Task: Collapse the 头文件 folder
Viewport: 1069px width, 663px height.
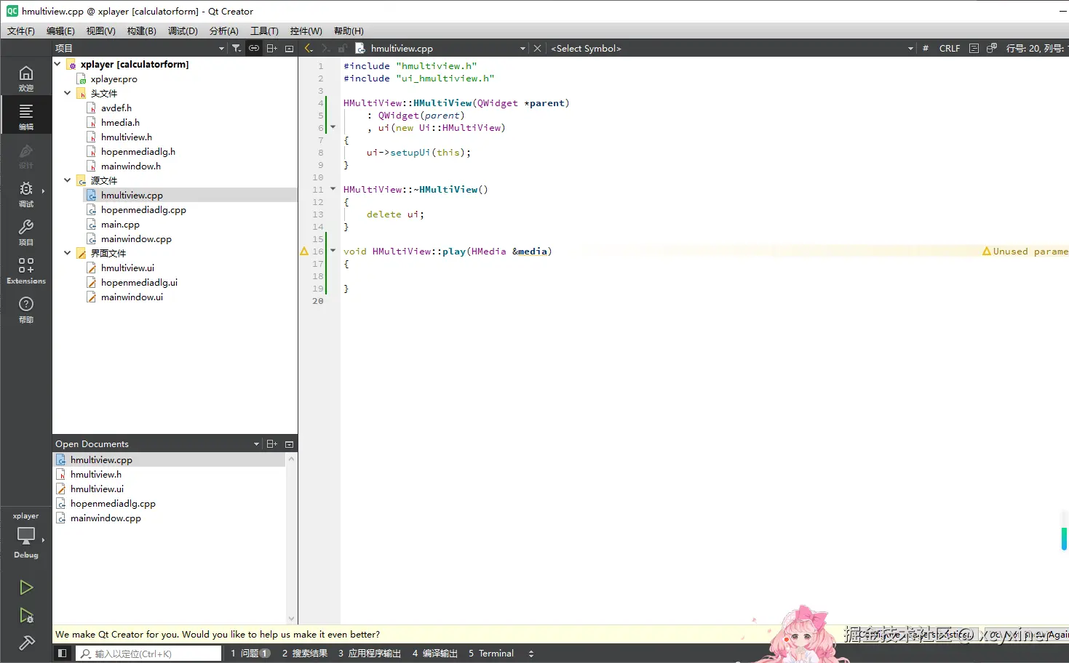Action: (x=68, y=93)
